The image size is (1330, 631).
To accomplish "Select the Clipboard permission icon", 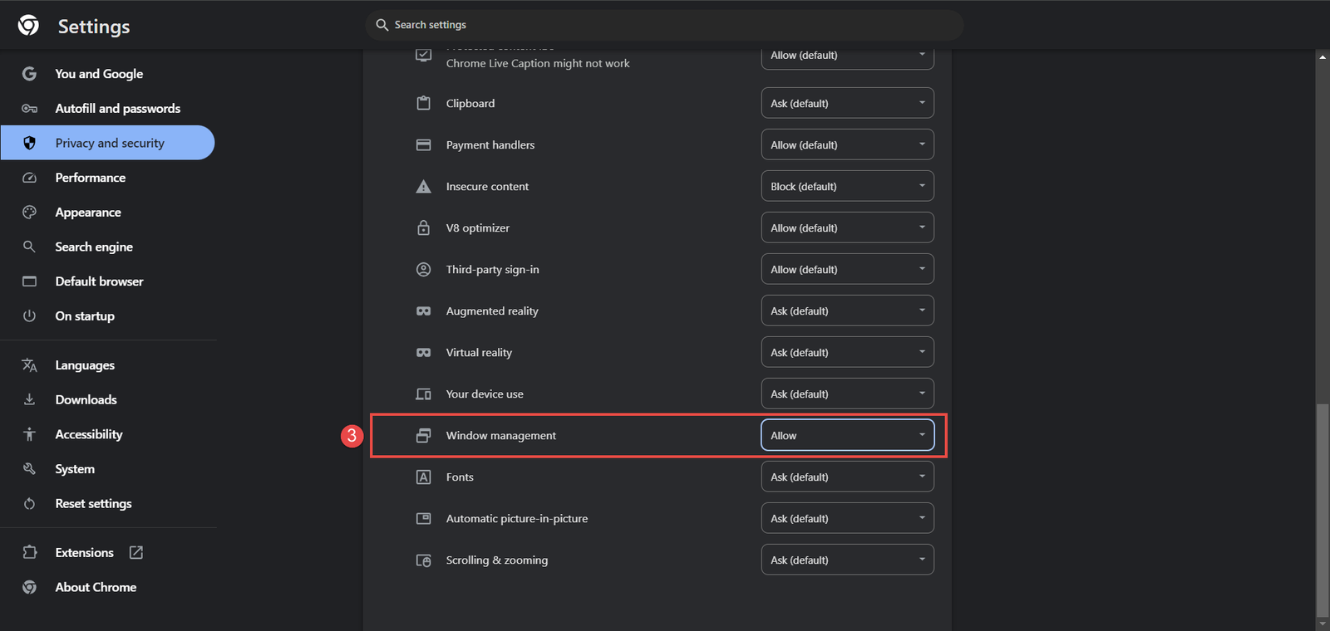I will (x=424, y=103).
